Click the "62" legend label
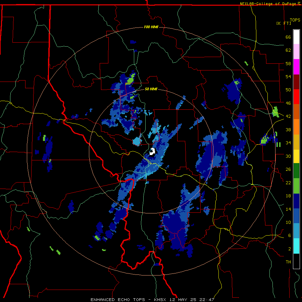Image resolution: width=302 pixels, height=302 pixels. click(288, 50)
